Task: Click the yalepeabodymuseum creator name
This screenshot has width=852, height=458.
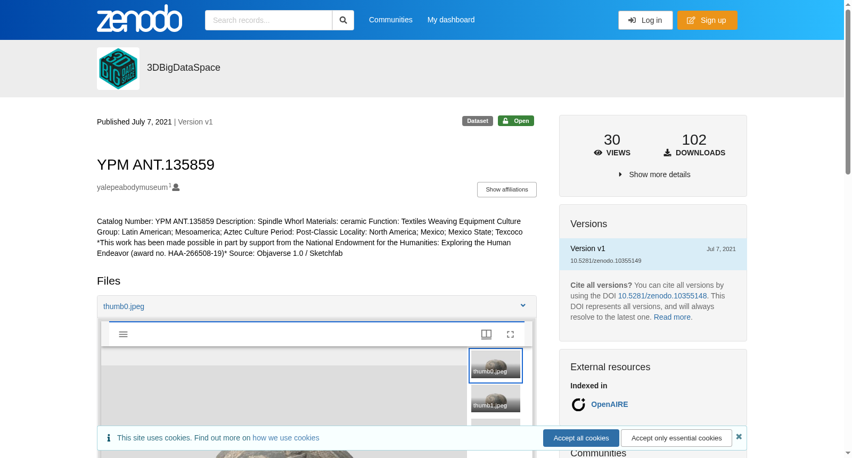Action: pos(132,187)
